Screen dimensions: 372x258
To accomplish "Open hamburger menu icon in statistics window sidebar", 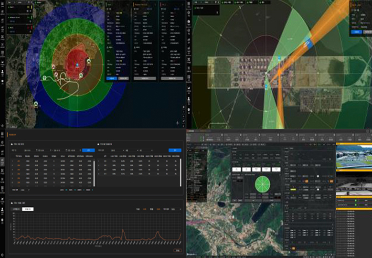I will [x=2, y=134].
